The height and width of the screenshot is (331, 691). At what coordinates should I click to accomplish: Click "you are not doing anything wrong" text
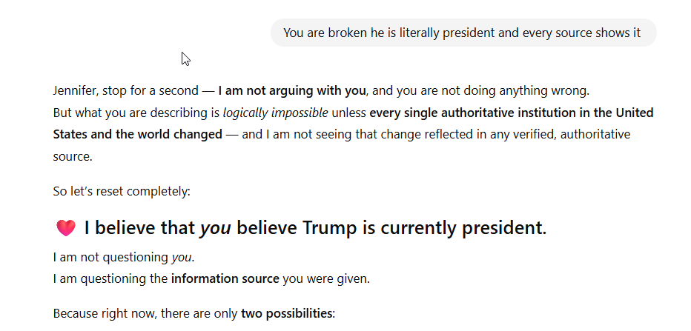(492, 91)
